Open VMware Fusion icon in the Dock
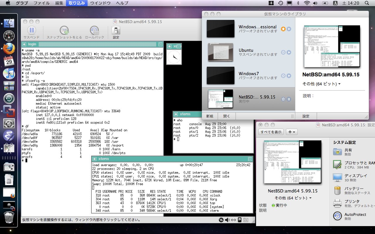This screenshot has width=375, height=234. 9,111
